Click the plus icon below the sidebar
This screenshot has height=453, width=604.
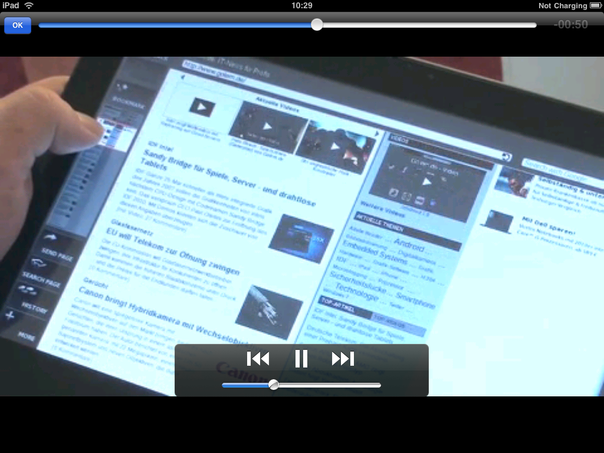pyautogui.click(x=9, y=316)
